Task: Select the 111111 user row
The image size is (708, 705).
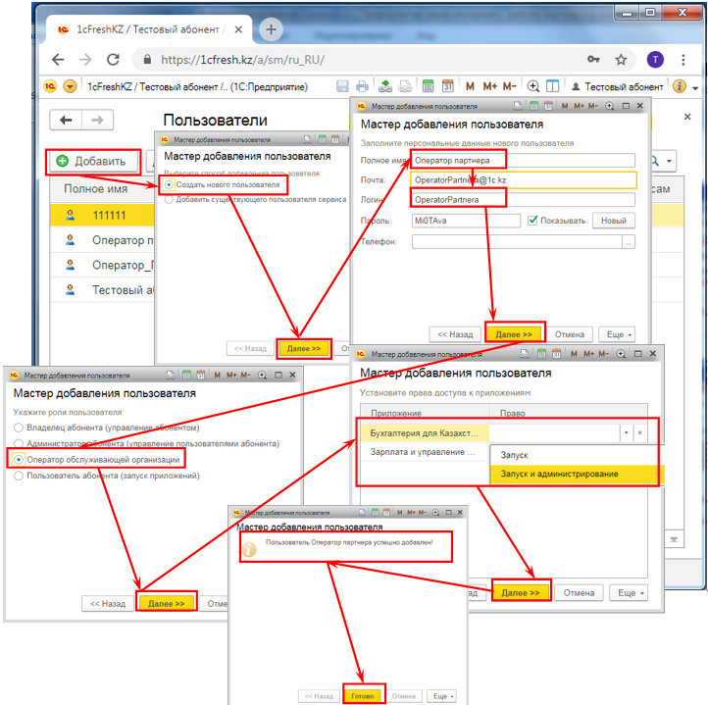Action: click(x=102, y=216)
